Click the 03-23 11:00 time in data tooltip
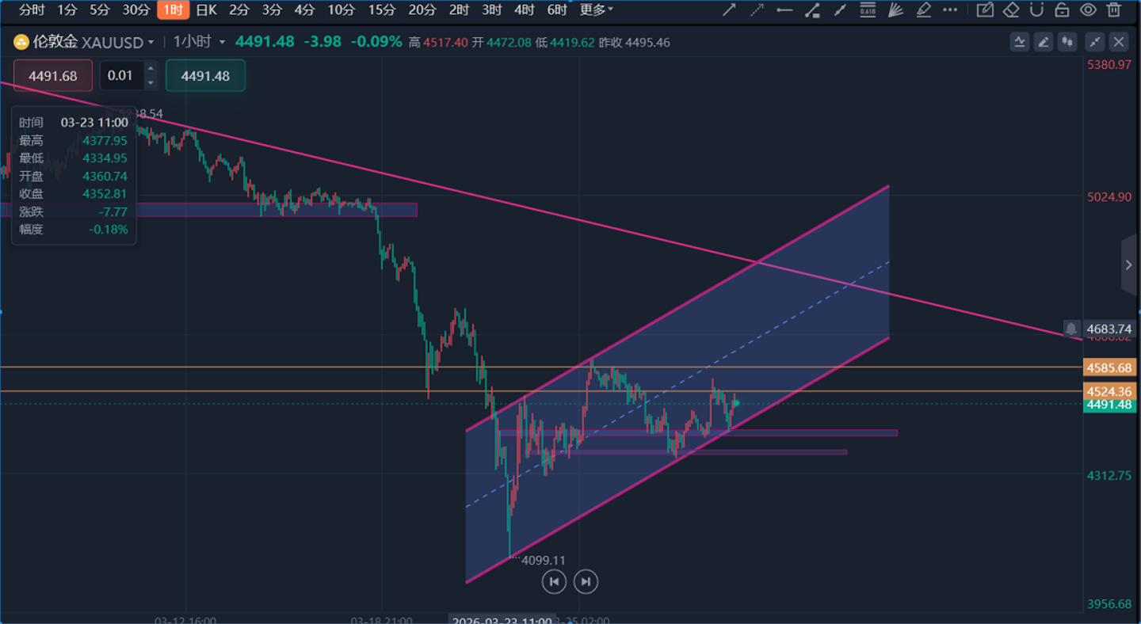 (x=94, y=123)
